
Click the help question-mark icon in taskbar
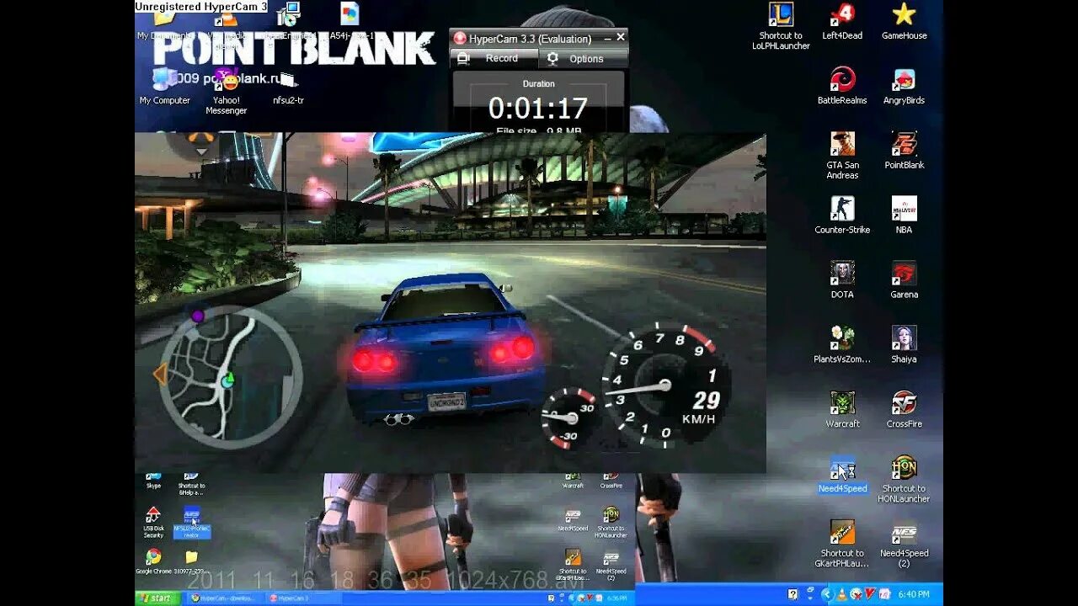(x=792, y=594)
